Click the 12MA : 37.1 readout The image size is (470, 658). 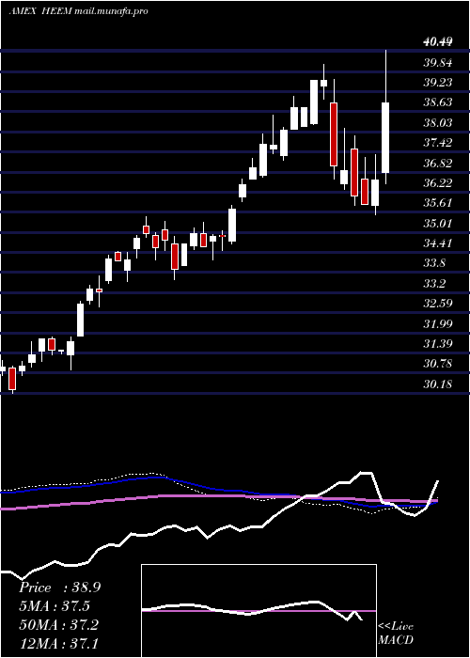[58, 643]
